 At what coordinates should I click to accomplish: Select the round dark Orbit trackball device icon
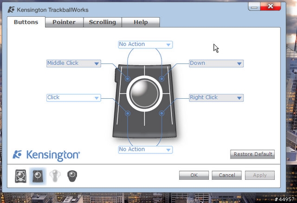72,176
